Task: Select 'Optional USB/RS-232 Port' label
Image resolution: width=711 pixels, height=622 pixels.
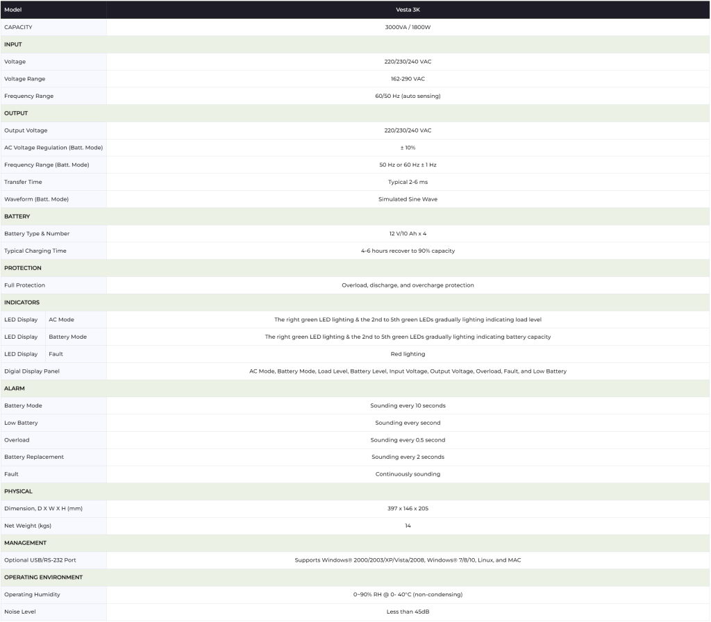Action: (40, 561)
